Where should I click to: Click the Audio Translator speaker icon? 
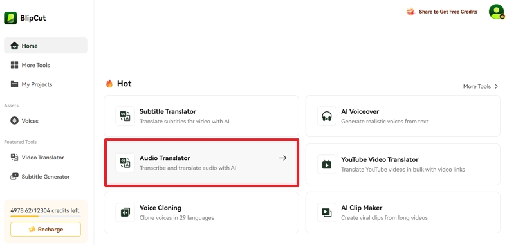125,163
